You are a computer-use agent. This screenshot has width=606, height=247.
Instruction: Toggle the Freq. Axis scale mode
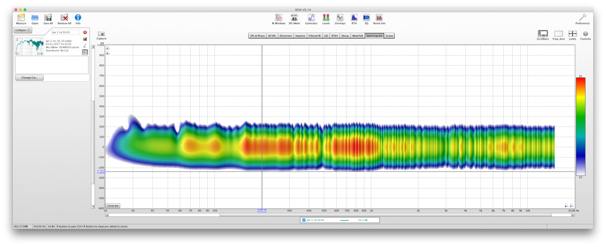click(x=559, y=34)
